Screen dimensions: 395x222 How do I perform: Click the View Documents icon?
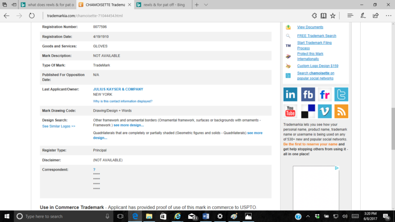pos(288,27)
